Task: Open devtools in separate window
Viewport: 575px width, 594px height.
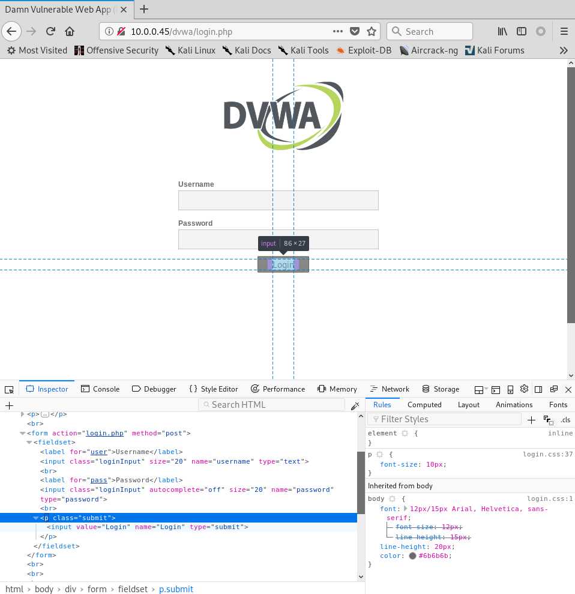Action: 554,389
